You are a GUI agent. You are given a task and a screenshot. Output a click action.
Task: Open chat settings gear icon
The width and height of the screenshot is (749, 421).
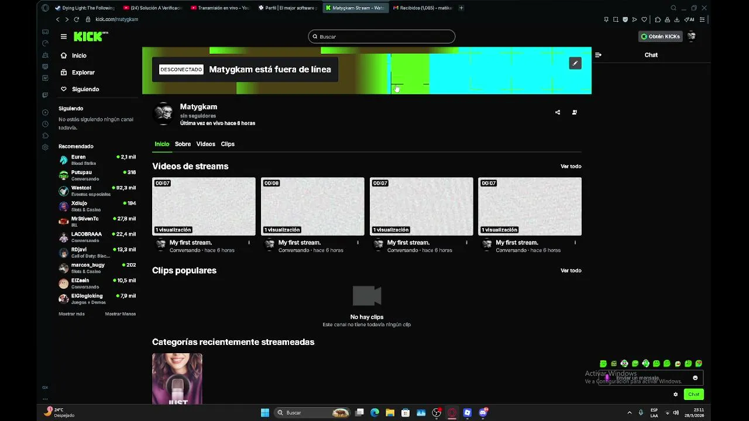[x=675, y=395]
